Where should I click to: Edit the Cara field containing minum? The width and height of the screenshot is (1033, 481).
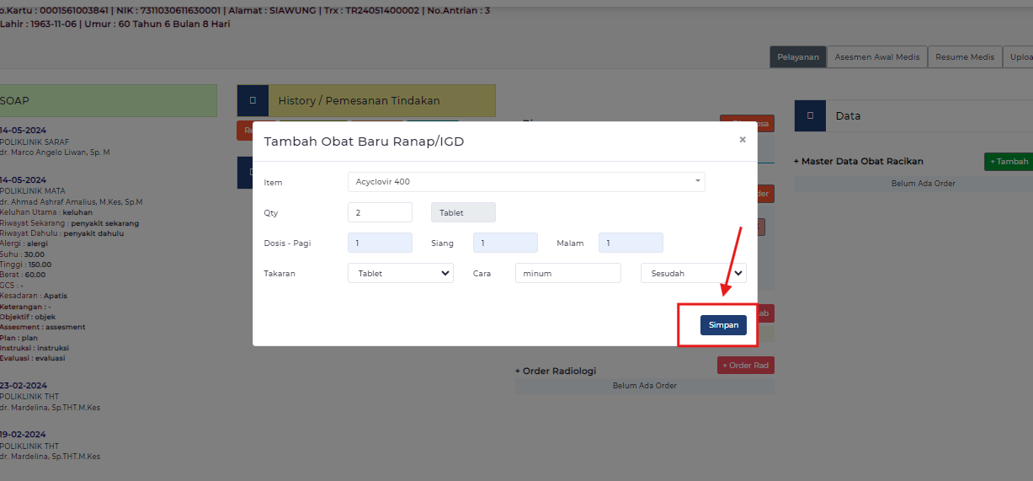(567, 273)
